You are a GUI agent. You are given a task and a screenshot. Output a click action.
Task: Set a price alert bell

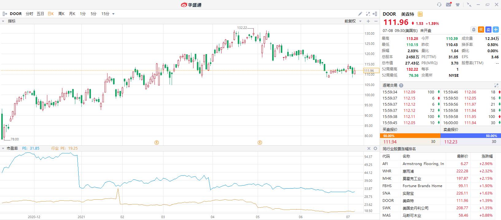point(474,29)
